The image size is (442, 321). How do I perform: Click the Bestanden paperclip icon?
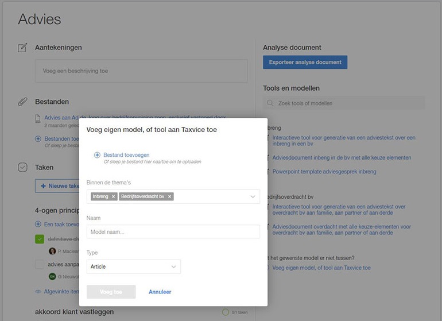click(22, 102)
